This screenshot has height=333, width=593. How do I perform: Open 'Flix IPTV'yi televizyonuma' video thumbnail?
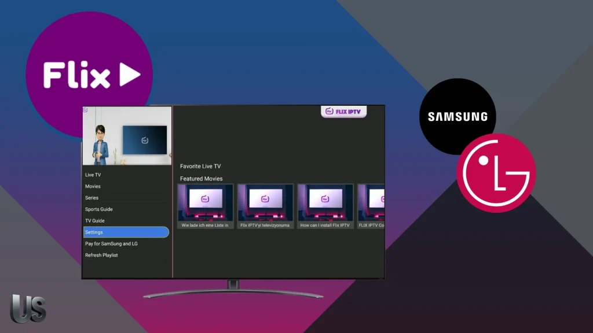click(x=265, y=206)
